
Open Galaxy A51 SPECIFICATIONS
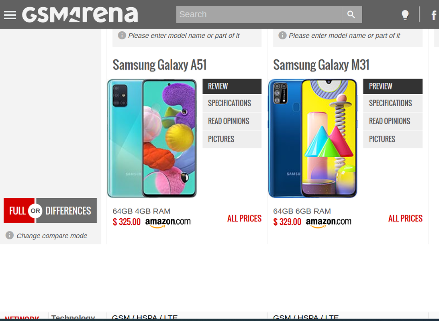(232, 103)
